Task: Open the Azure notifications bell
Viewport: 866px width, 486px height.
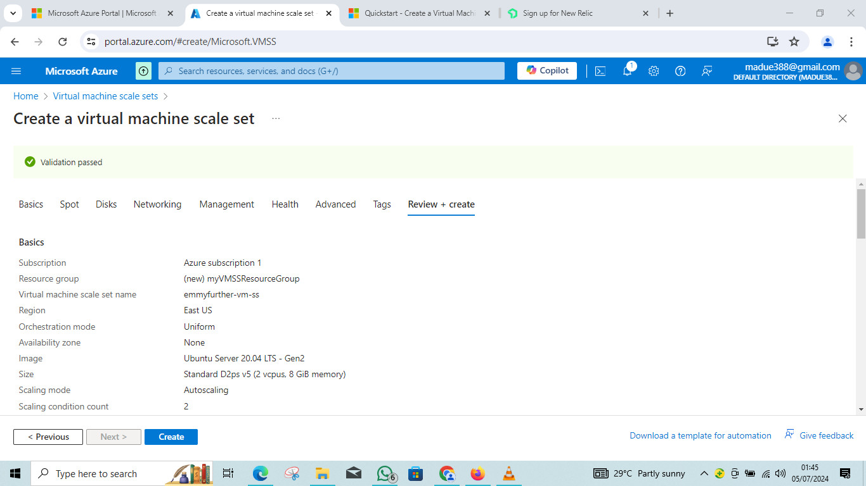Action: click(x=627, y=71)
